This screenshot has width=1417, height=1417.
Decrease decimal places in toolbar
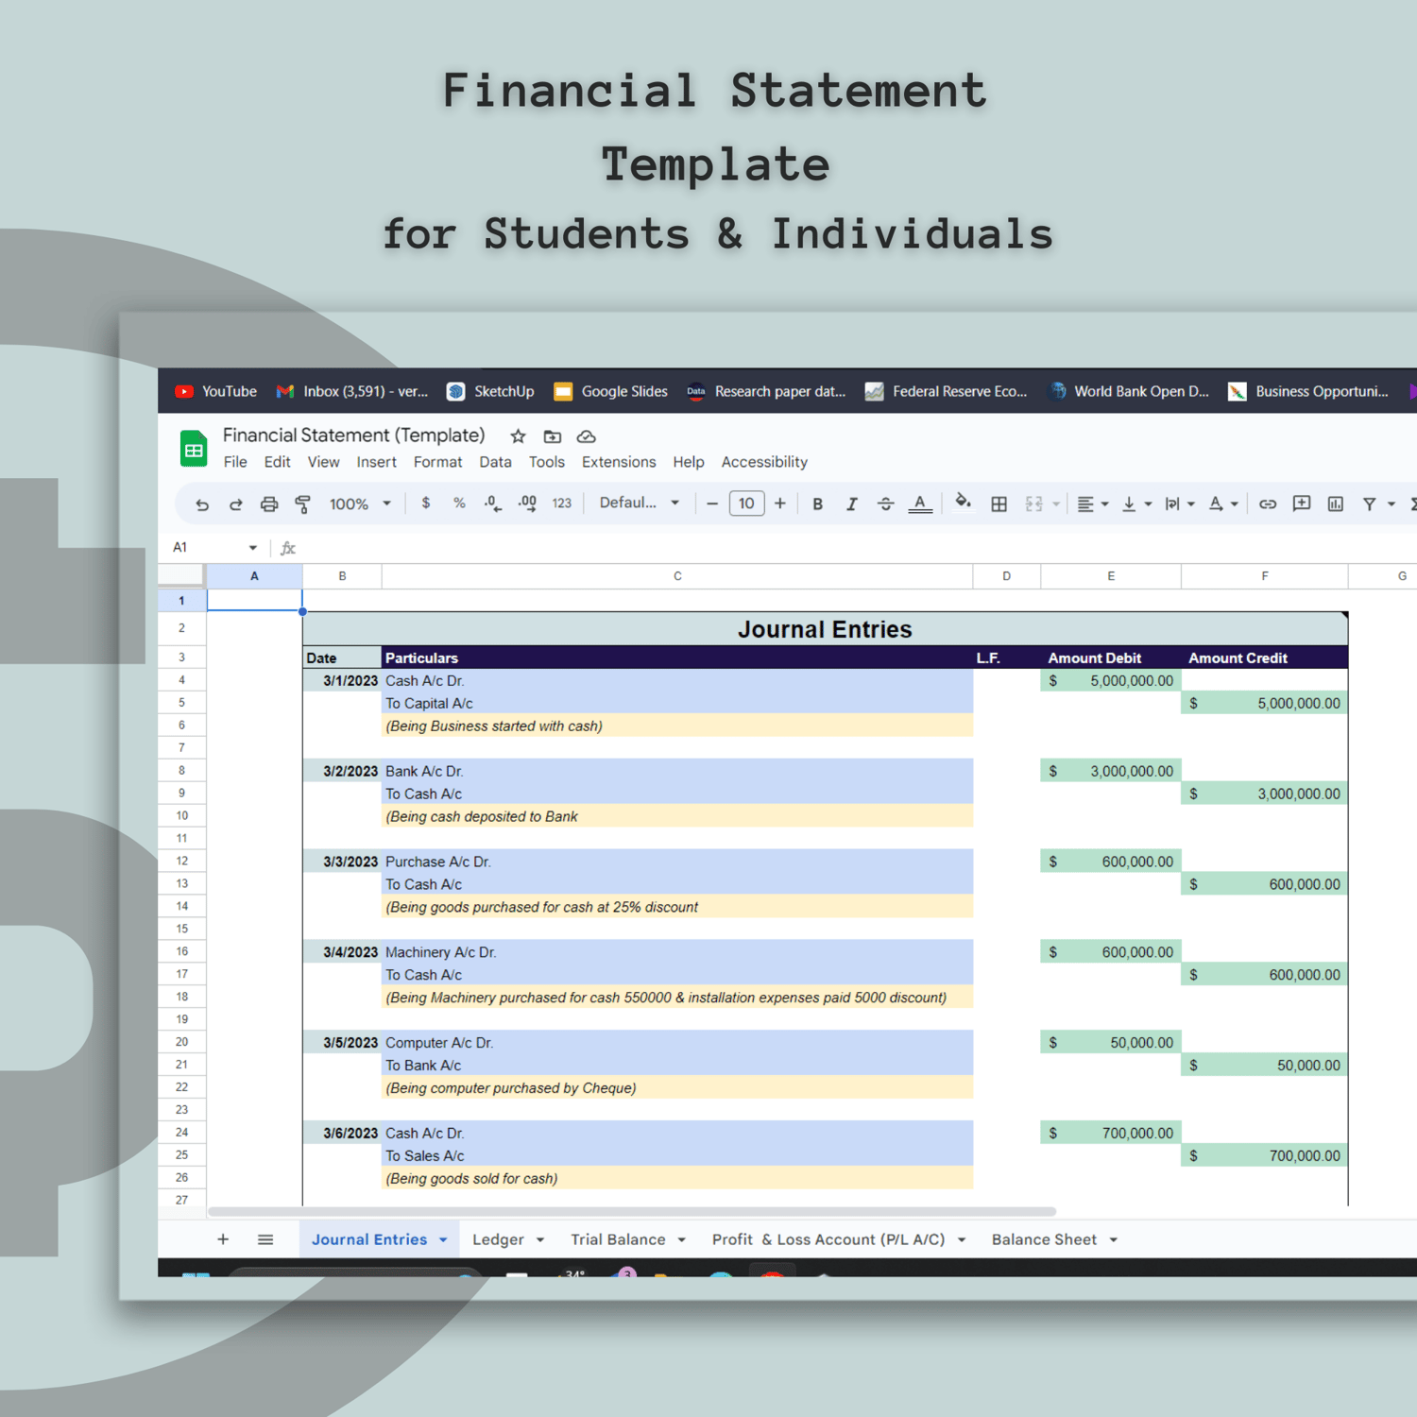coord(492,504)
